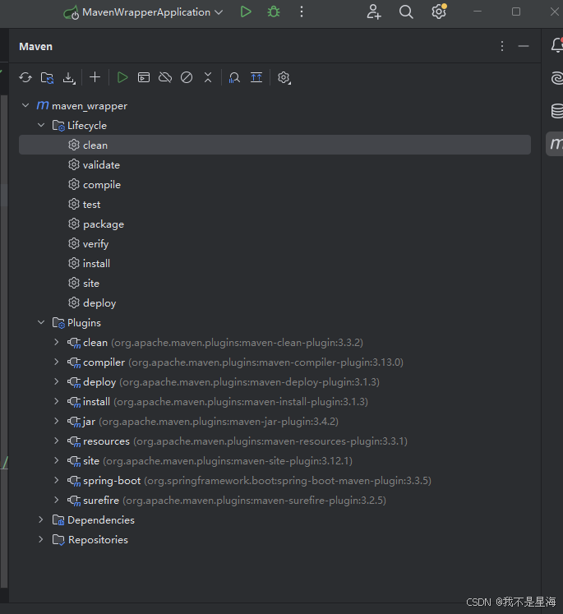Image resolution: width=563 pixels, height=614 pixels.
Task: Select spring-boot-maven-plugin:3.3.5 entry
Action: pos(288,481)
